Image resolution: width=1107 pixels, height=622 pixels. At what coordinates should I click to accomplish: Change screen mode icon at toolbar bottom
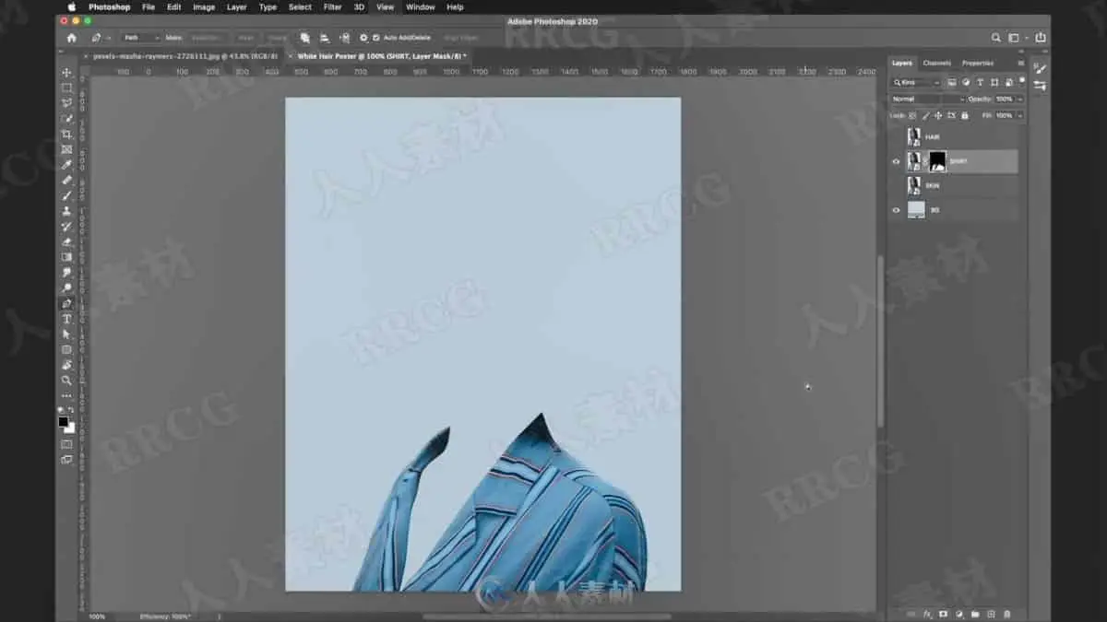click(x=66, y=459)
